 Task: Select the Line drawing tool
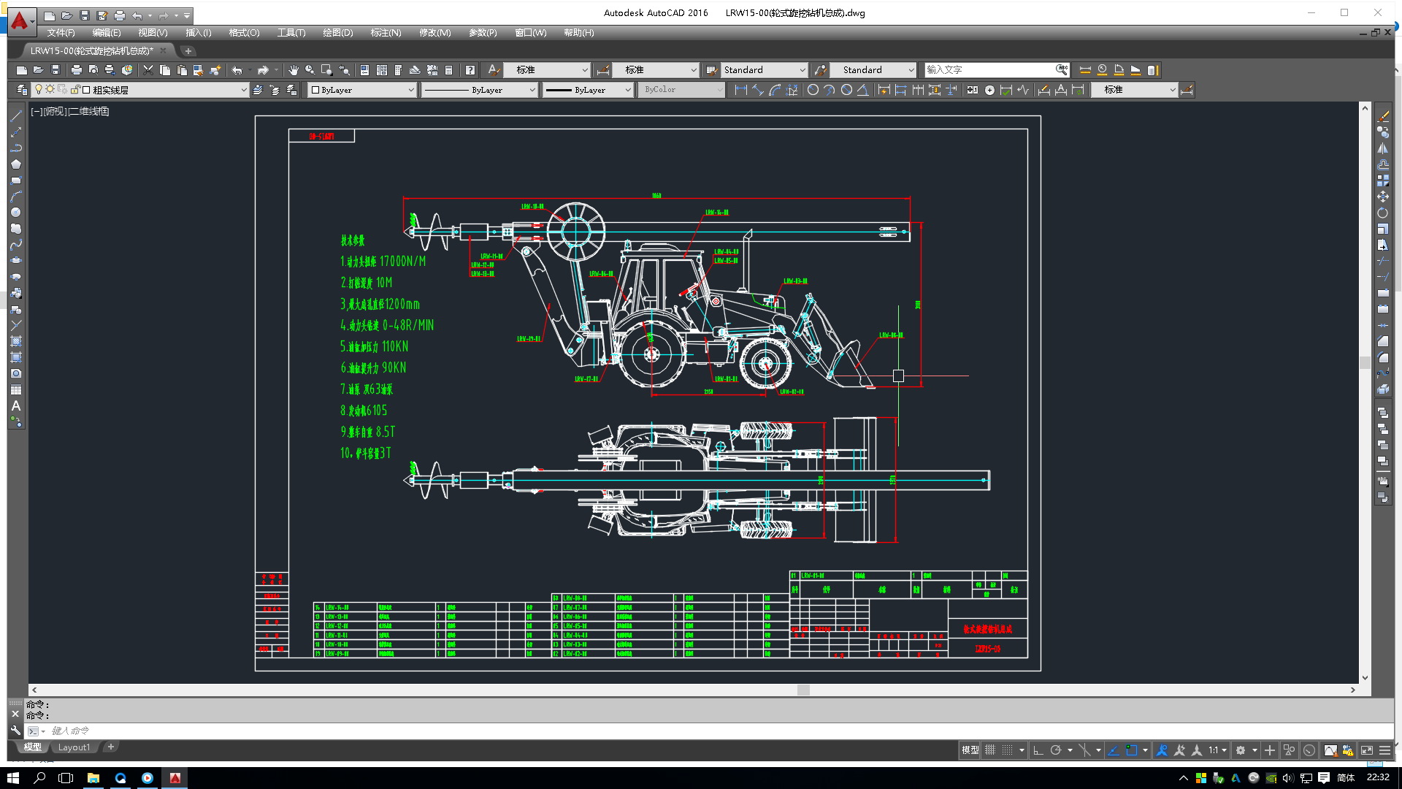click(16, 116)
